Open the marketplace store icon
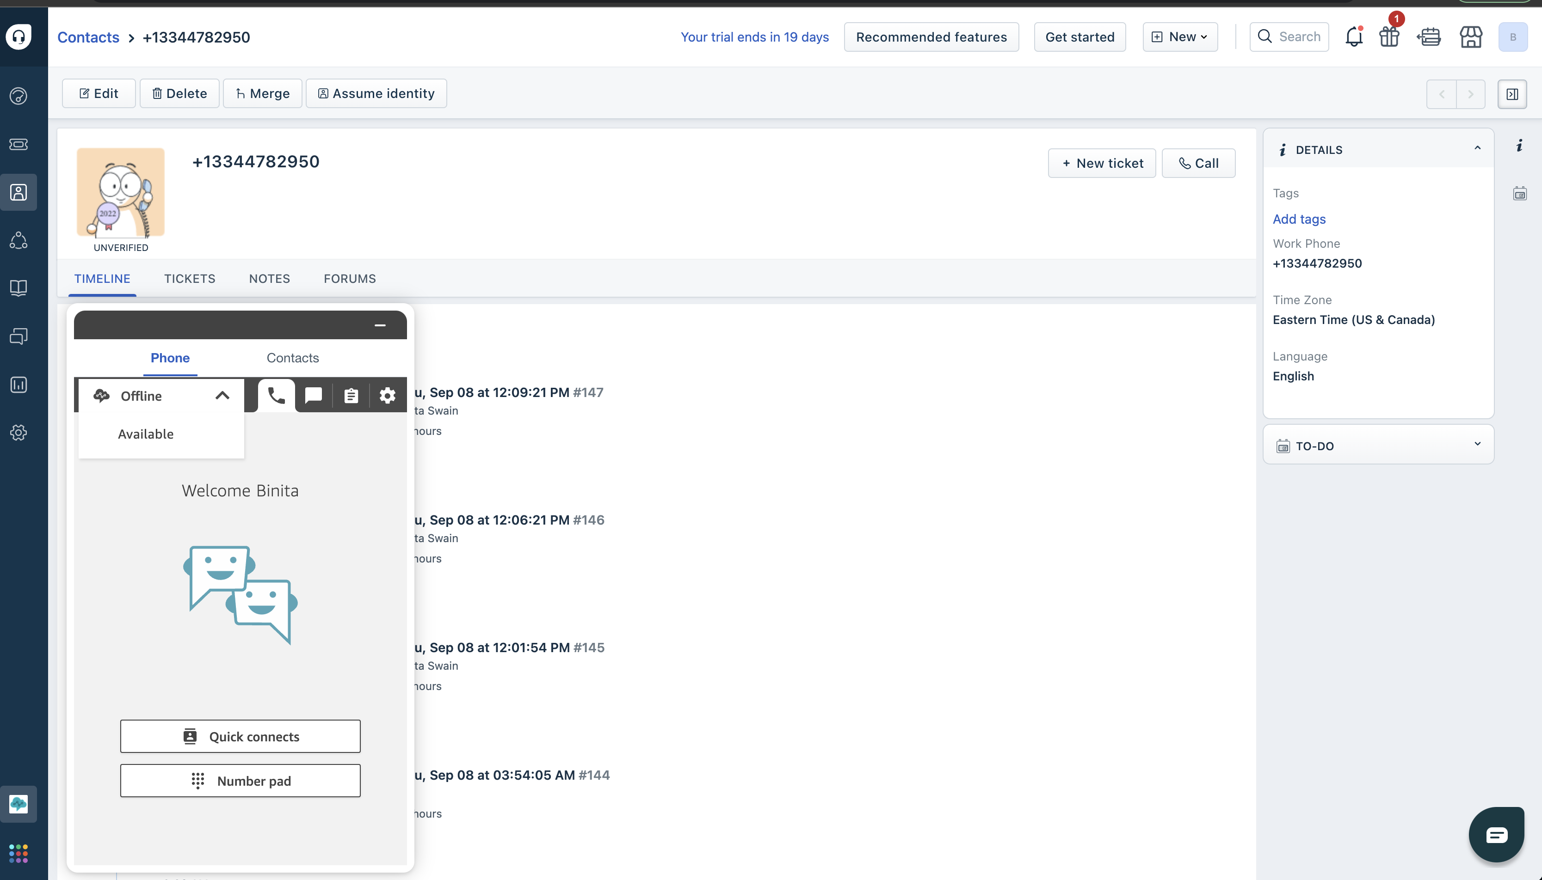 point(1471,37)
